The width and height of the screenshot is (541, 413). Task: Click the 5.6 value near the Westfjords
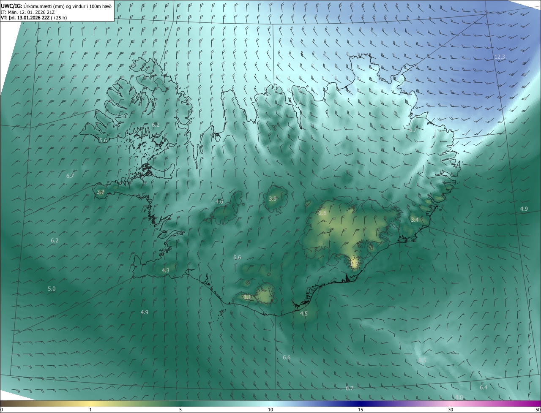coord(103,140)
